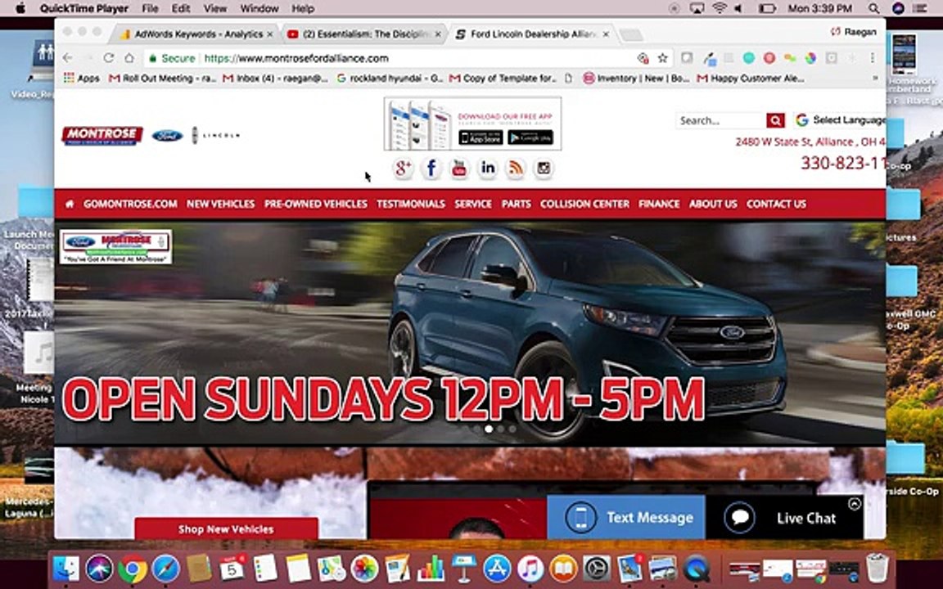Screen dimensions: 943x589
Task: Open CONTACT US nav item
Action: (776, 204)
